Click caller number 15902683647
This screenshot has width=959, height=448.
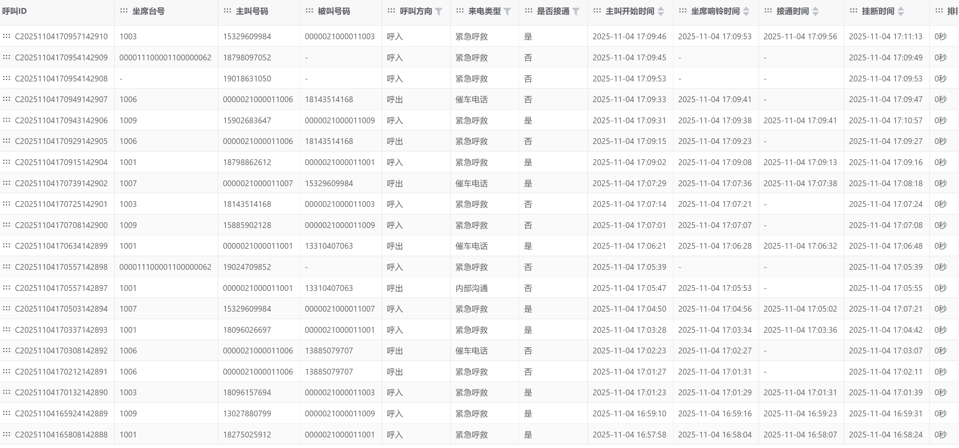[x=247, y=121]
